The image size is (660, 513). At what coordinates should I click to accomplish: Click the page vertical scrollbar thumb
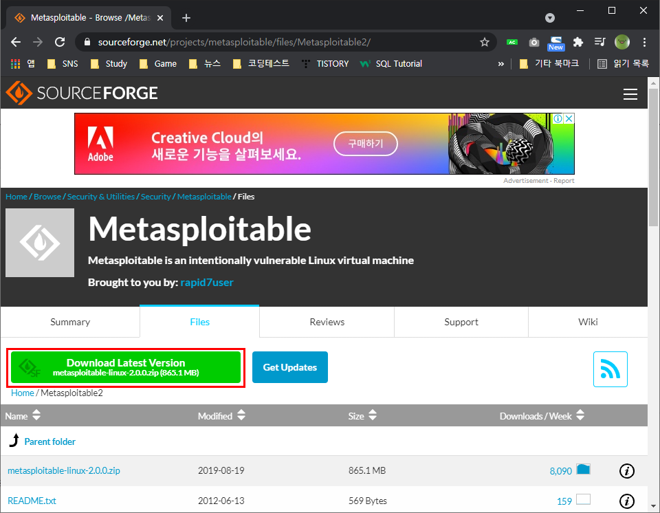[x=653, y=157]
